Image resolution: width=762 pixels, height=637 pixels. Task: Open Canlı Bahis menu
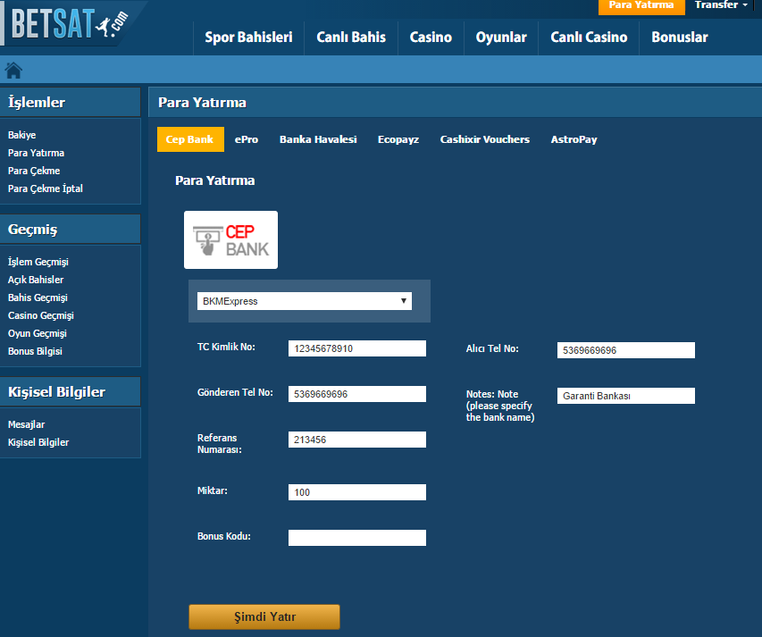click(351, 38)
